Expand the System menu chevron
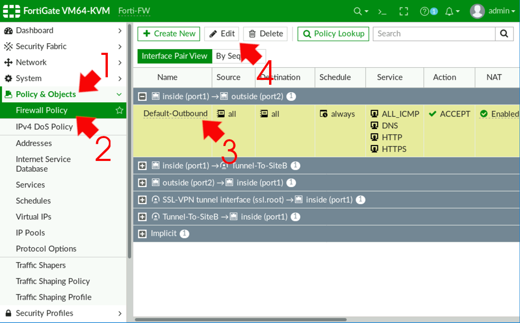Screen dimensions: 520x323 click(x=120, y=78)
